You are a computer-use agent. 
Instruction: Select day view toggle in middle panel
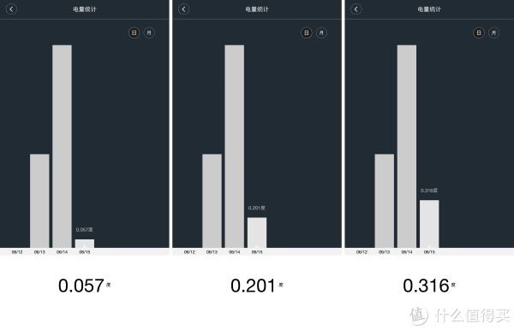click(x=306, y=32)
